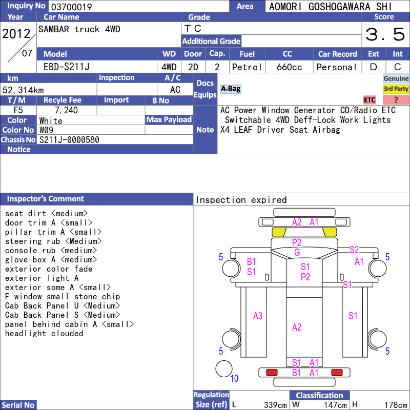
Task: Click the Genuine badge
Action: pyautogui.click(x=396, y=78)
